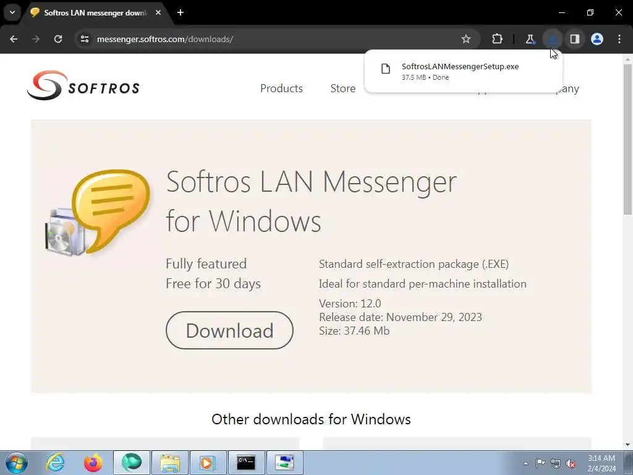Expand the tab search dropdown
633x475 pixels.
12,12
